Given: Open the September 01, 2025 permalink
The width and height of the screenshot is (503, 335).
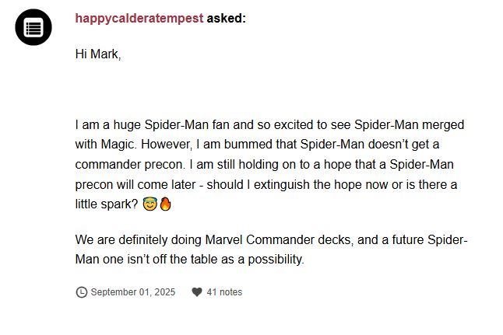Looking at the screenshot, I should (x=132, y=292).
